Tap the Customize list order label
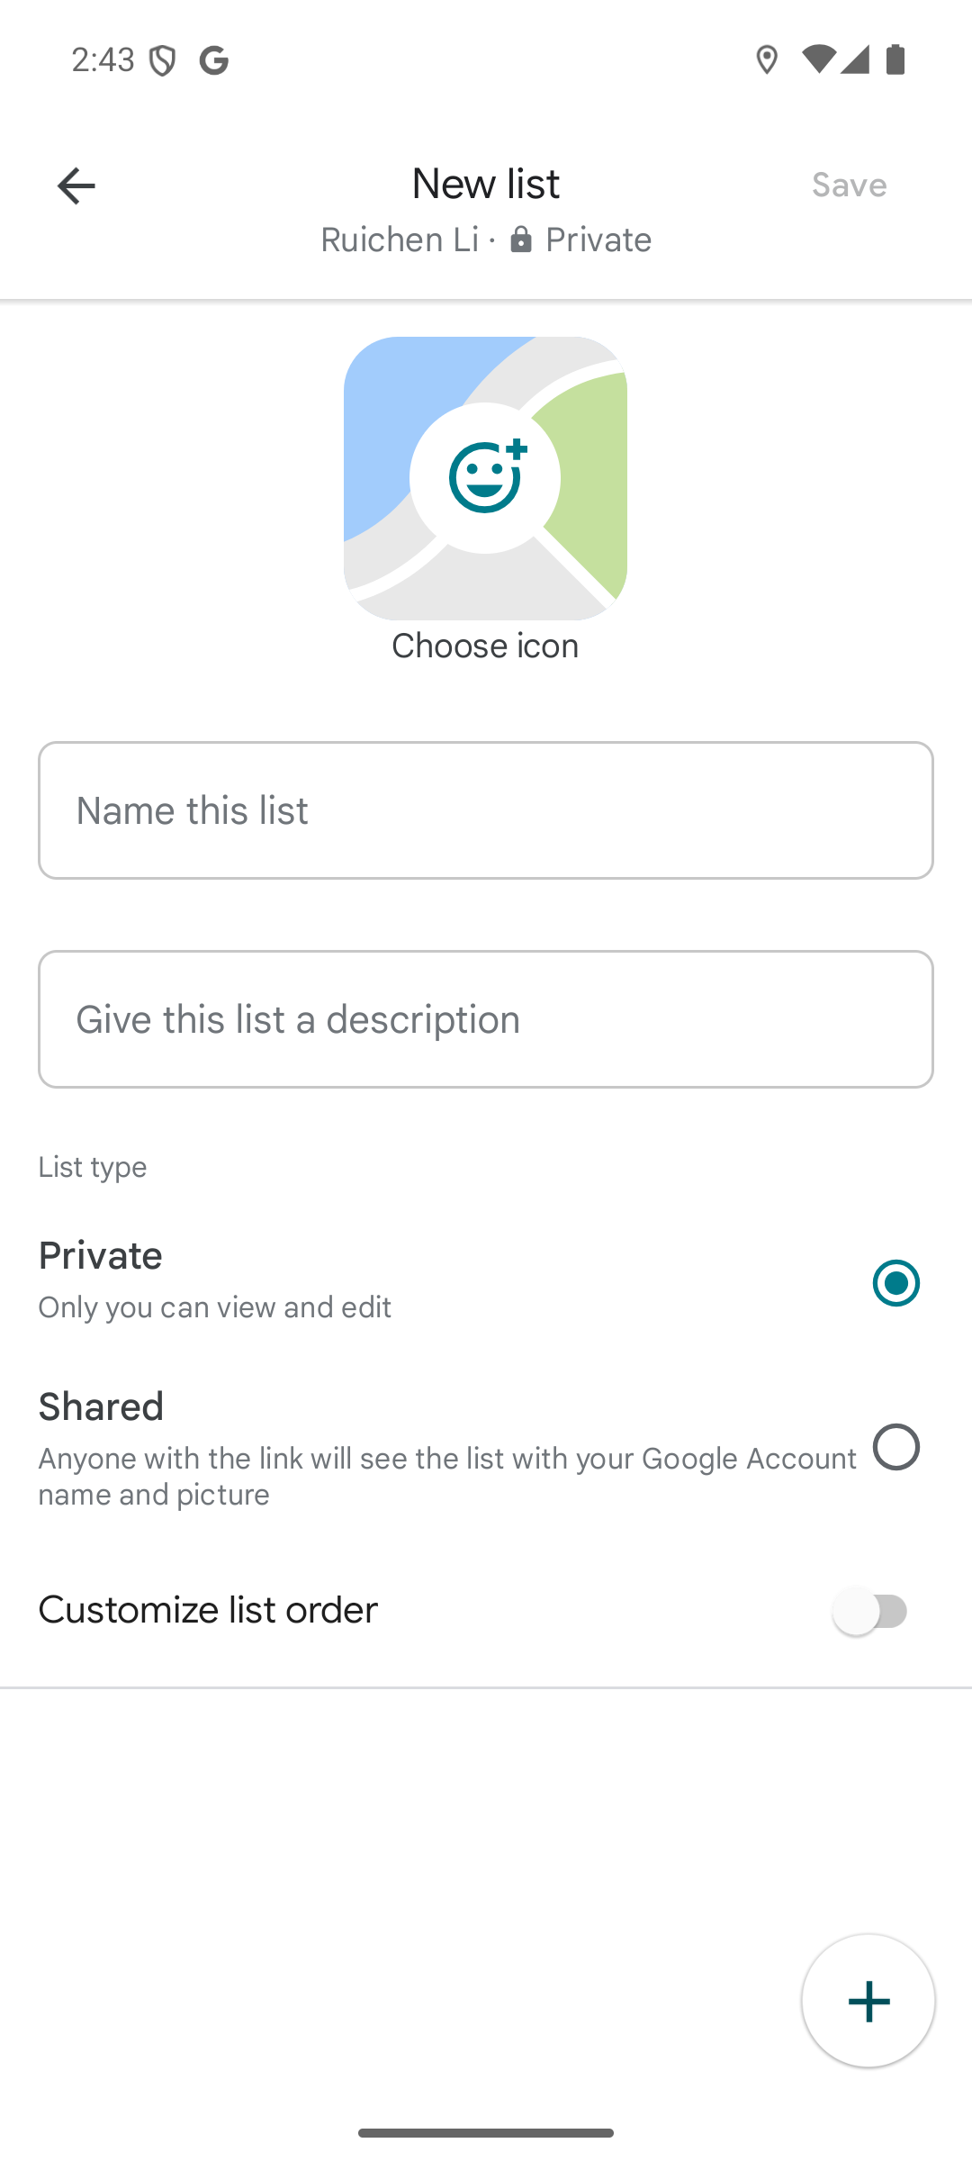Image resolution: width=972 pixels, height=2161 pixels. point(208,1610)
